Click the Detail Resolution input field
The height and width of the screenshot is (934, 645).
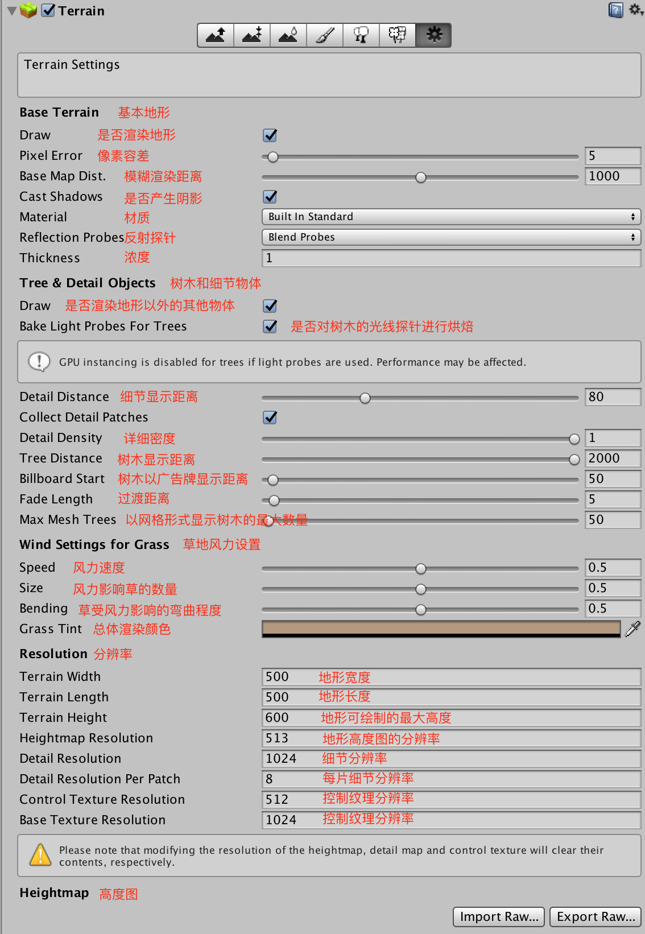(x=451, y=759)
